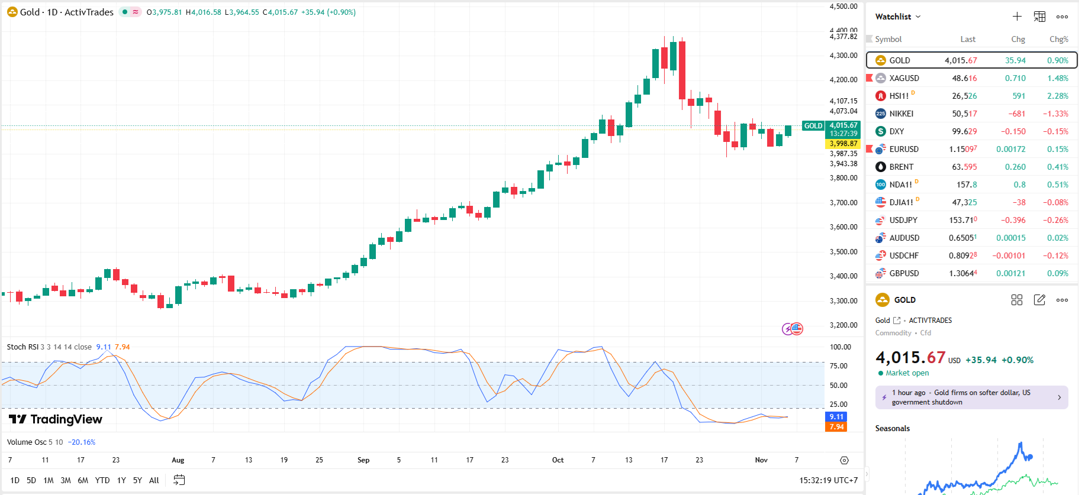Open the chart settings gear on time axis
The width and height of the screenshot is (1079, 495).
coord(844,460)
